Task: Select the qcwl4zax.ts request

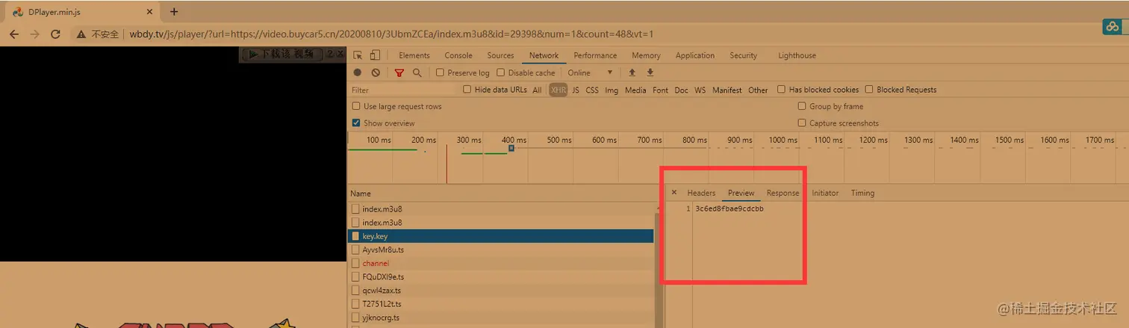Action: click(x=500, y=290)
